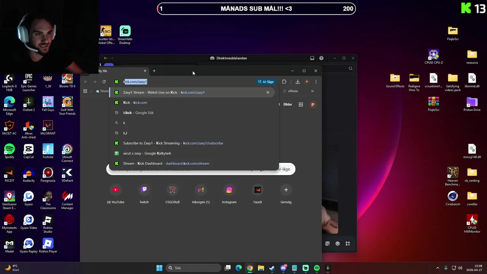Click Discord search magnifier icon

(x=350, y=68)
